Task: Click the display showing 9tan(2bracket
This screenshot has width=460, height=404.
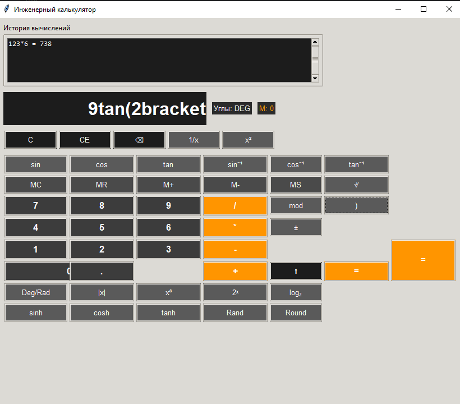Action: click(105, 108)
